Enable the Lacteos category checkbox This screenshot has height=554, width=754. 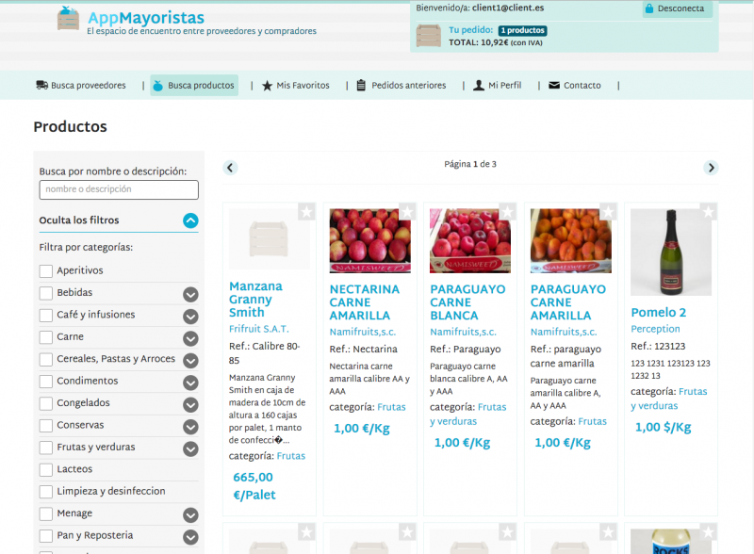(x=46, y=469)
